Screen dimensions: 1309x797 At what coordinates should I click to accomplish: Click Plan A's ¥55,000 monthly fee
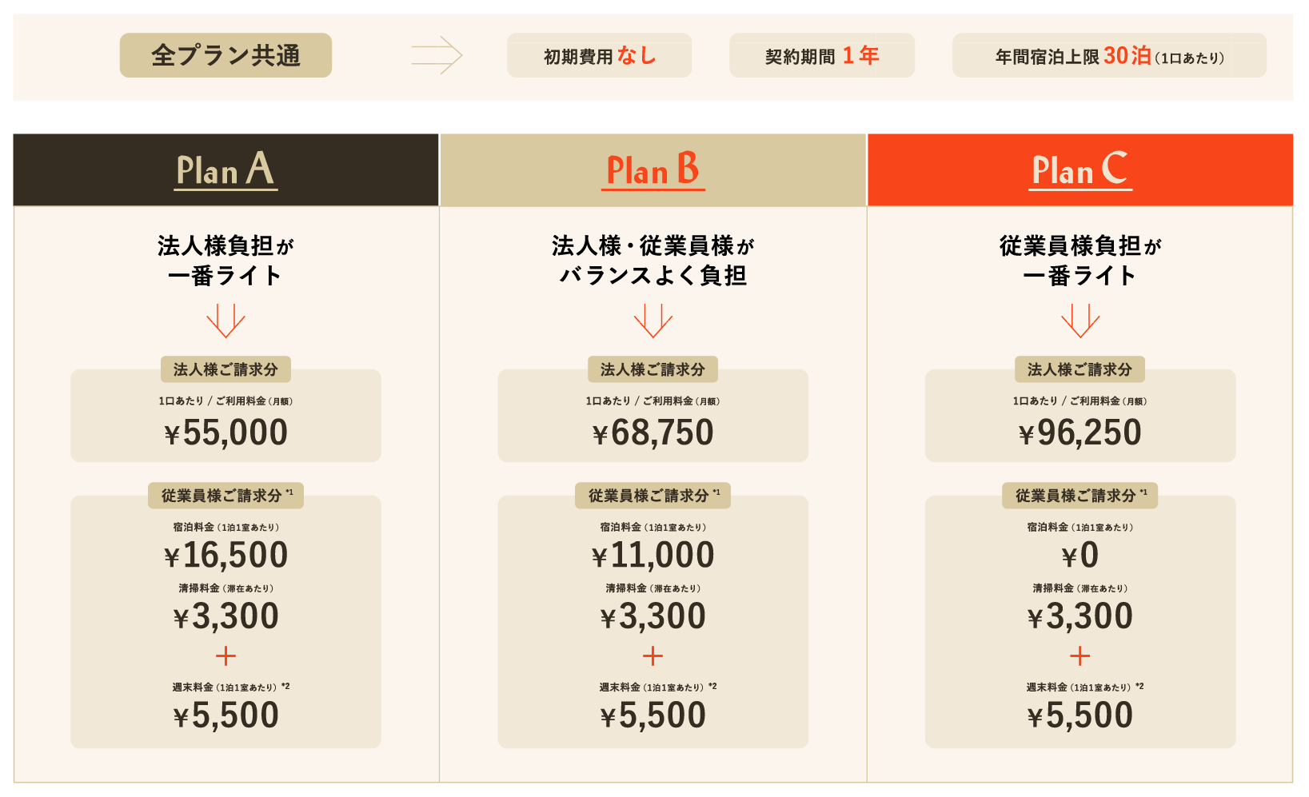(225, 433)
